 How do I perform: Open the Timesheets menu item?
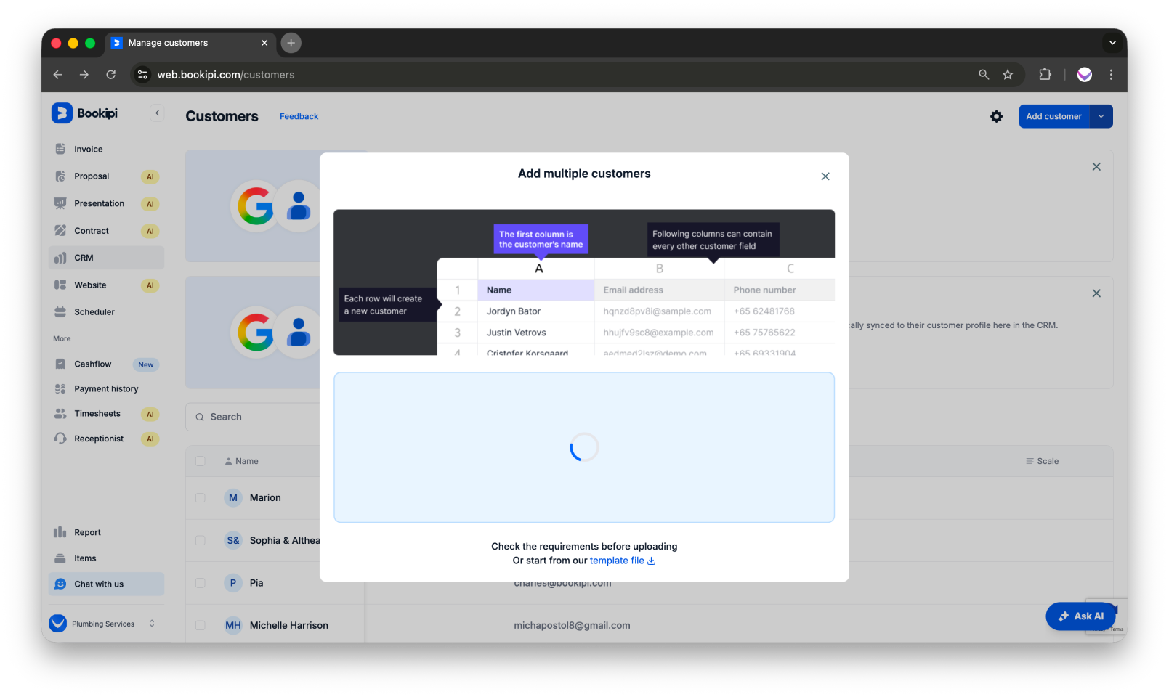(98, 413)
